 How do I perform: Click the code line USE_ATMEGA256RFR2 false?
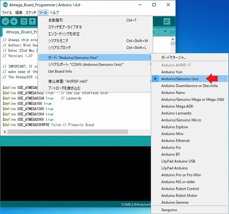coord(48,125)
